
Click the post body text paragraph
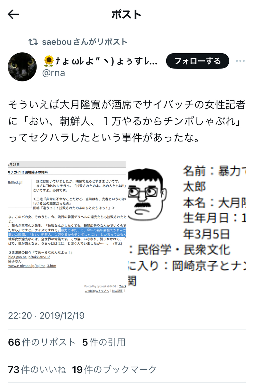coord(127,122)
